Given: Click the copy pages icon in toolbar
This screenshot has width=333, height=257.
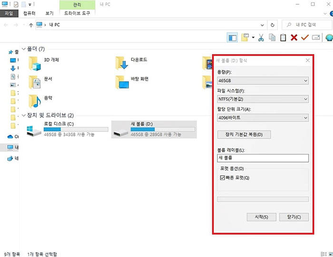Looking at the screenshot, I should [272, 38].
